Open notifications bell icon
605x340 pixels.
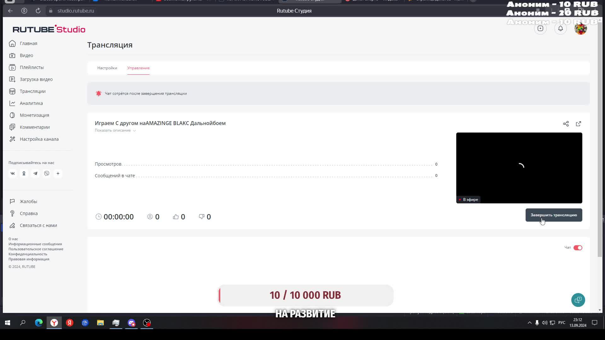click(x=561, y=29)
